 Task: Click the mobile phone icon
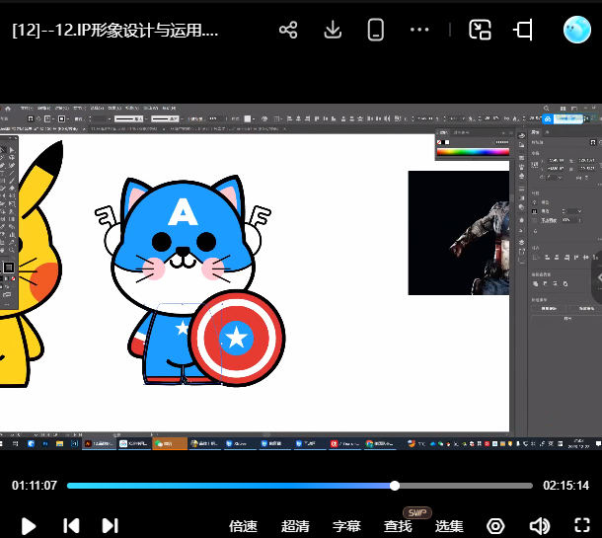click(376, 30)
